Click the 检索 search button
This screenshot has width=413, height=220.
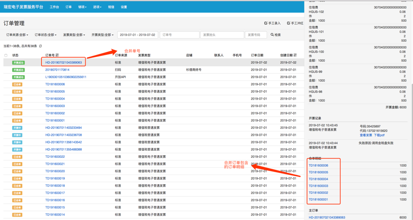276,35
